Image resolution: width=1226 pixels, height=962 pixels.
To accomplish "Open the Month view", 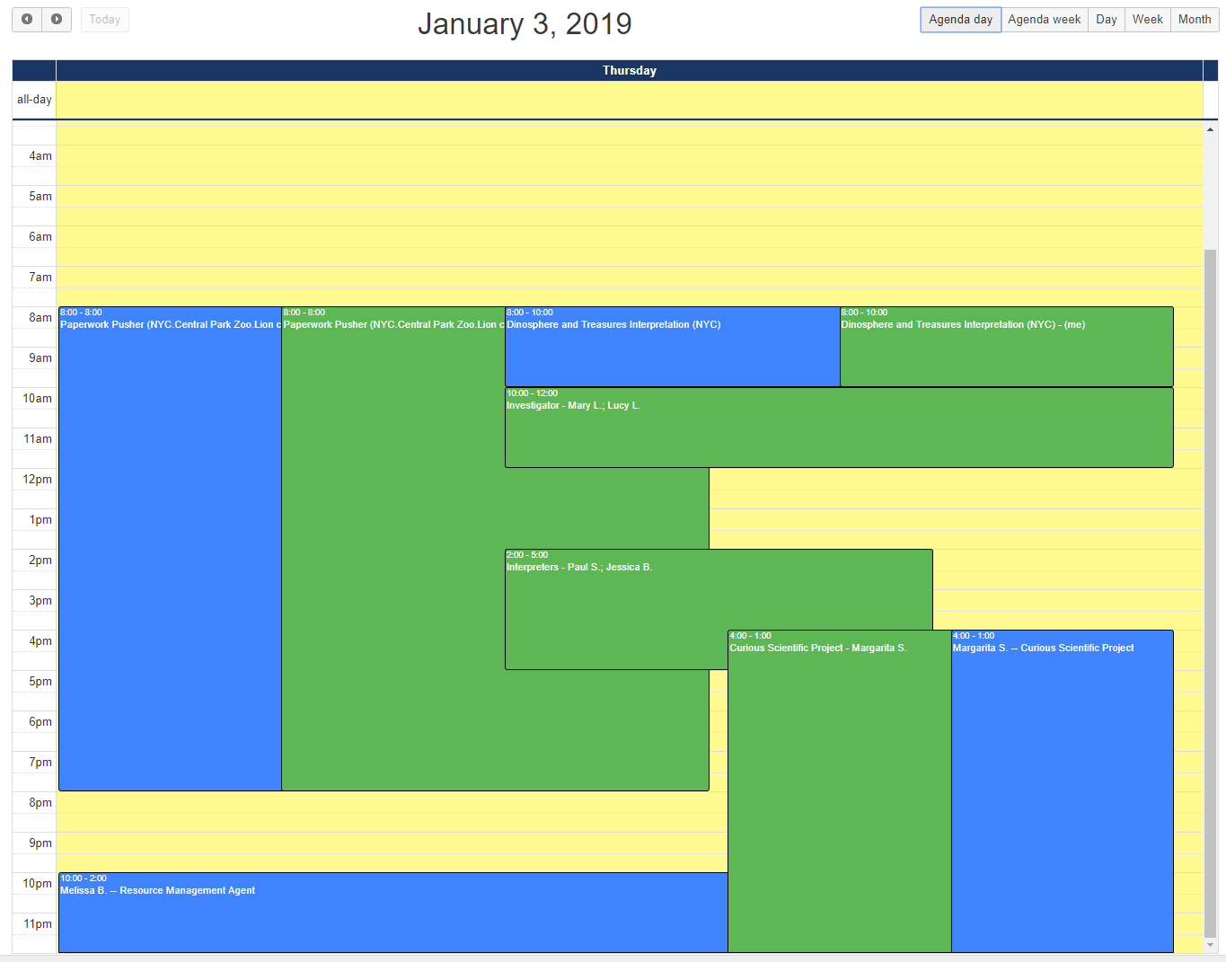I will (x=1194, y=19).
